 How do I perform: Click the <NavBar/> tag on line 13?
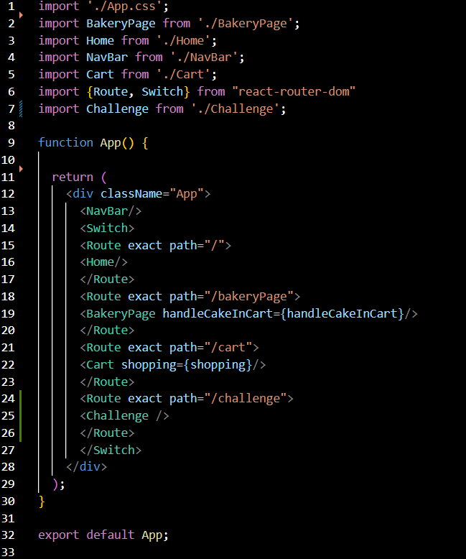tap(111, 211)
